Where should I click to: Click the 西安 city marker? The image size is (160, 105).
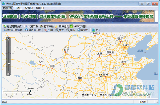(80, 80)
